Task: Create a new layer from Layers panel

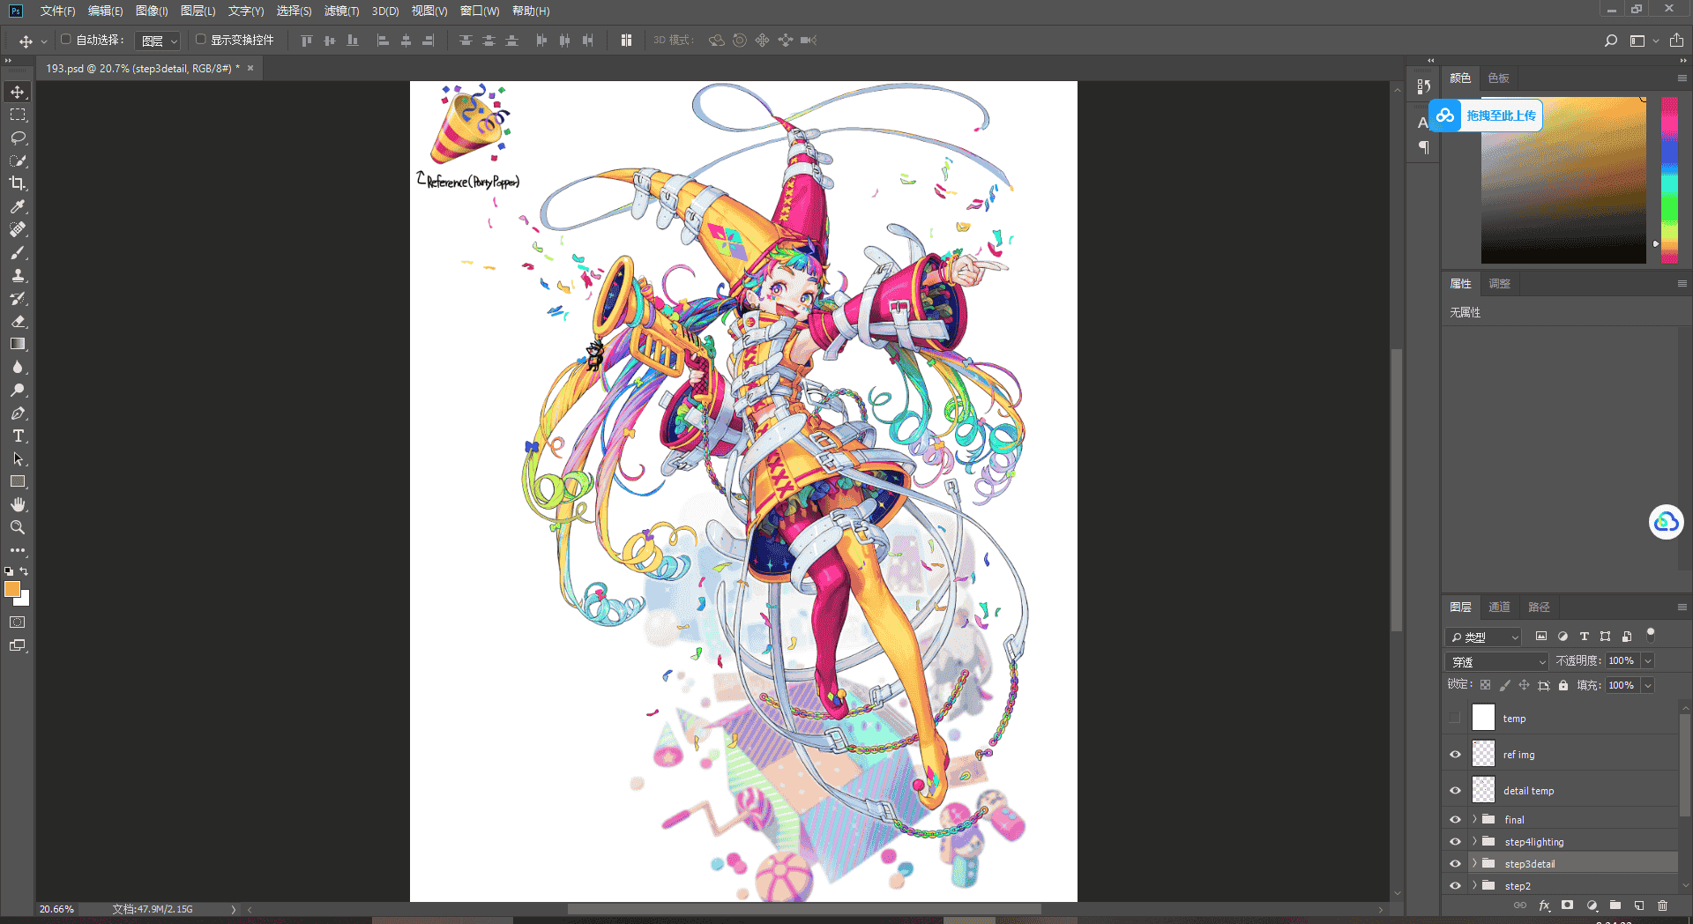Action: tap(1639, 905)
